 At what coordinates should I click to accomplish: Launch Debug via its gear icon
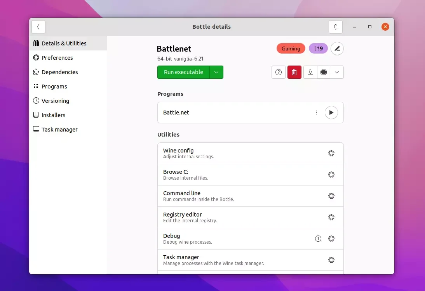click(x=331, y=239)
